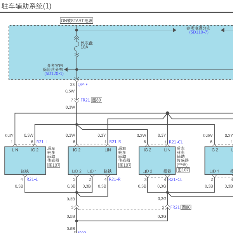Click the 图80 box beside pin 7 FR21
Image resolution: width=233 pixels, height=233 pixels.
97,100
